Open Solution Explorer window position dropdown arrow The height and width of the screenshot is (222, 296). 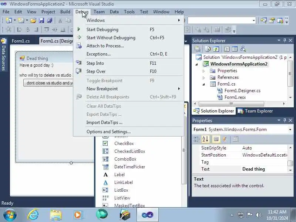[279, 40]
